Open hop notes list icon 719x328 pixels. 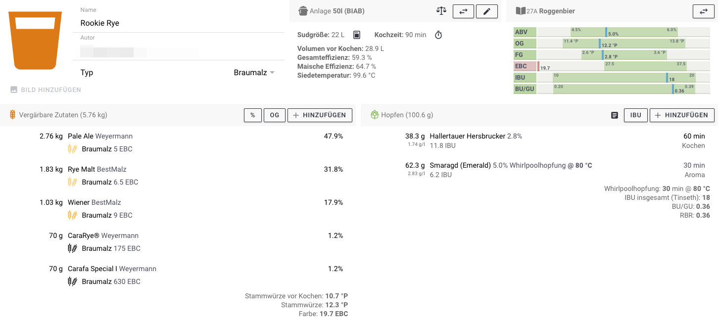[615, 115]
